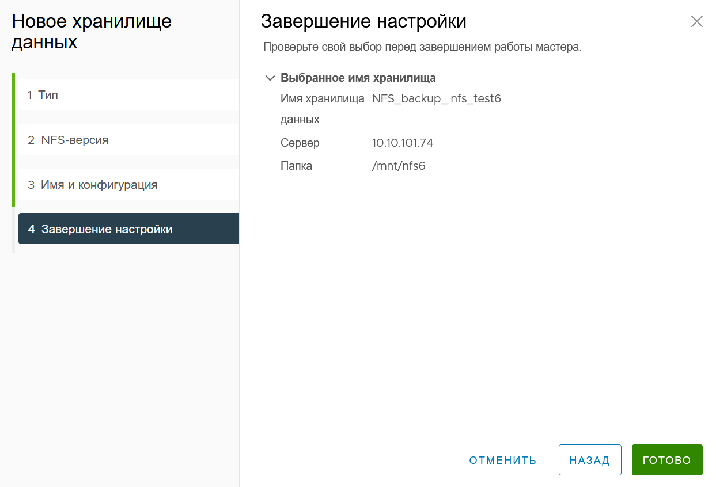The width and height of the screenshot is (716, 487).
Task: Close the wizard with the X icon
Action: tap(696, 22)
